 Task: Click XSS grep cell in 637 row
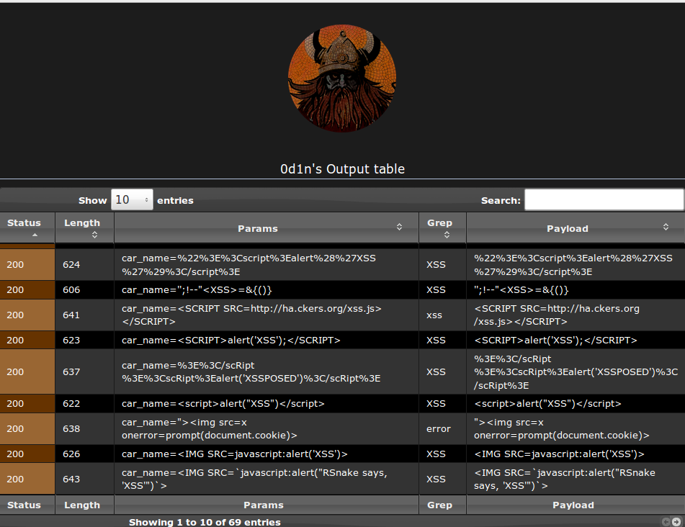click(442, 372)
